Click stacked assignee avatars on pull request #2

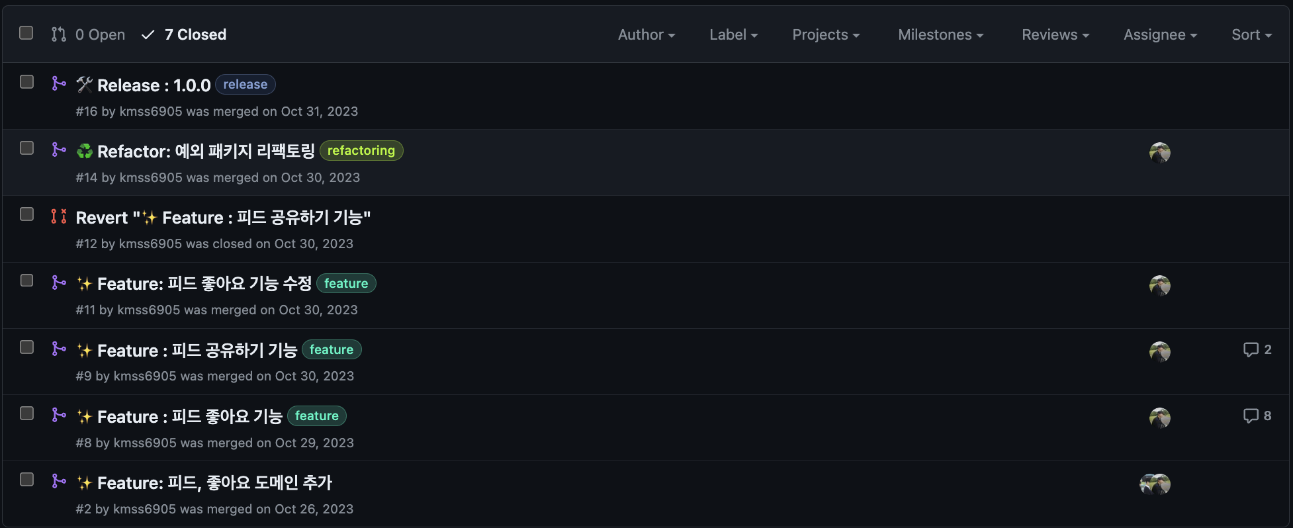1155,484
